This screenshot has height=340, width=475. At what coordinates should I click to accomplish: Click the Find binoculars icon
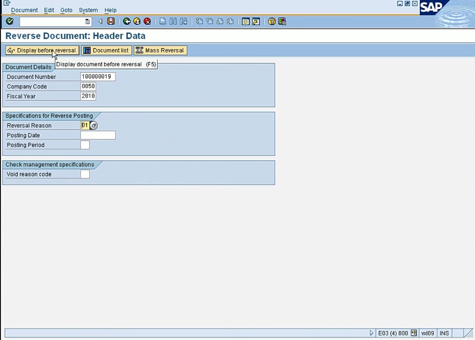tap(173, 21)
